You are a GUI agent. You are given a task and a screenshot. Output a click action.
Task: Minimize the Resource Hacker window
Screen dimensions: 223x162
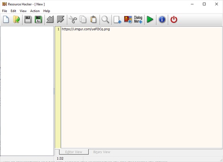(x=192, y=4)
